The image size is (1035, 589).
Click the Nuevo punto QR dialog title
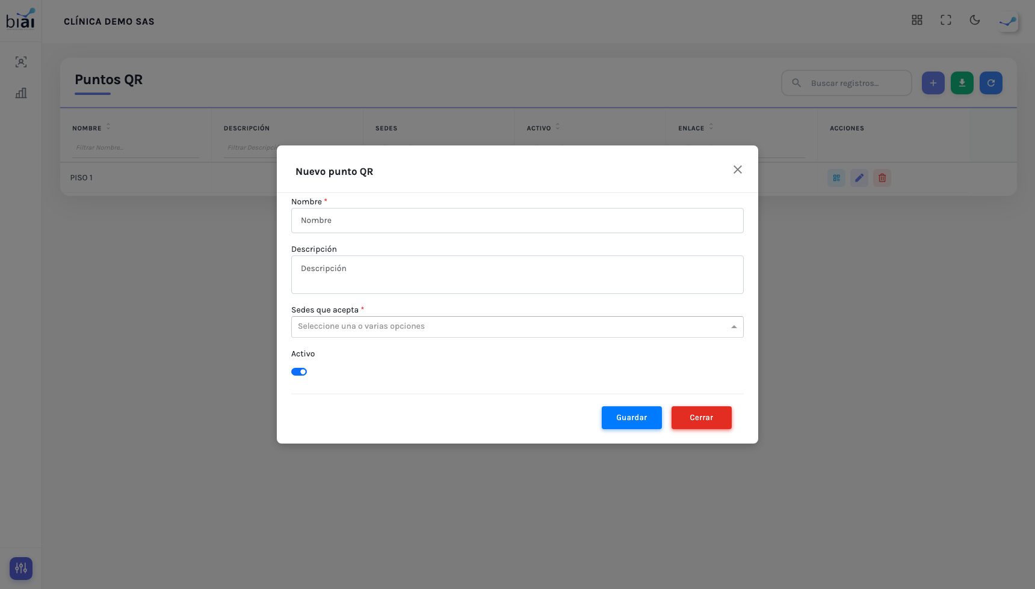[335, 172]
